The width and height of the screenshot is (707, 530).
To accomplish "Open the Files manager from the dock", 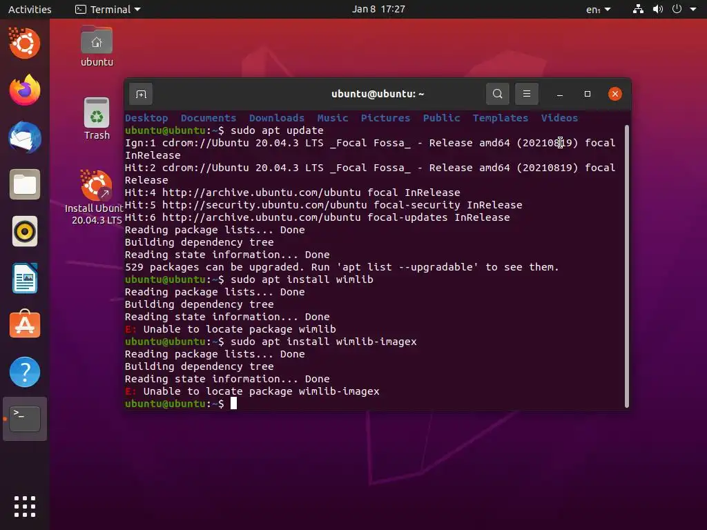I will [x=24, y=184].
